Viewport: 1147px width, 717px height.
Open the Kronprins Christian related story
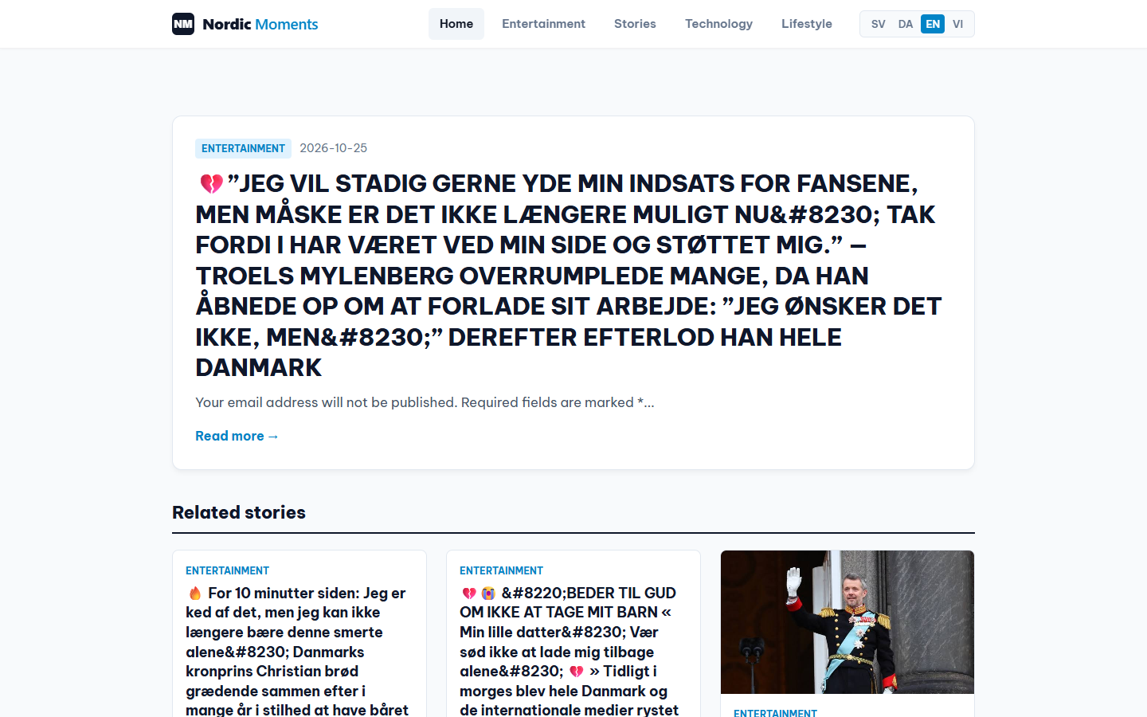[x=298, y=651]
